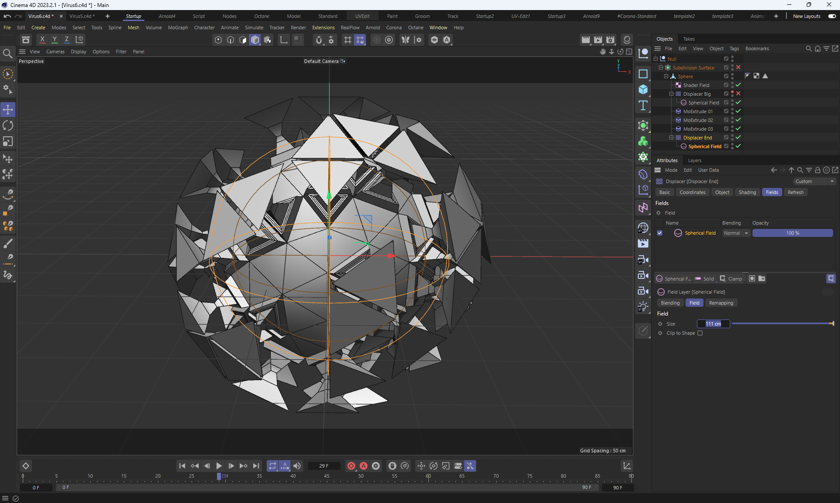Toggle the New Layouts switch
The height and width of the screenshot is (503, 840).
(832, 16)
